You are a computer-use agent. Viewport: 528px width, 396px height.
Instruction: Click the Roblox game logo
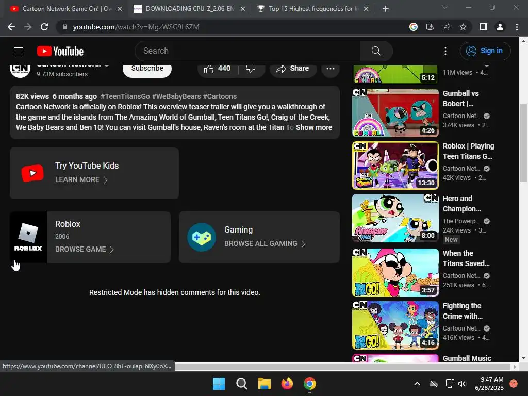28,237
